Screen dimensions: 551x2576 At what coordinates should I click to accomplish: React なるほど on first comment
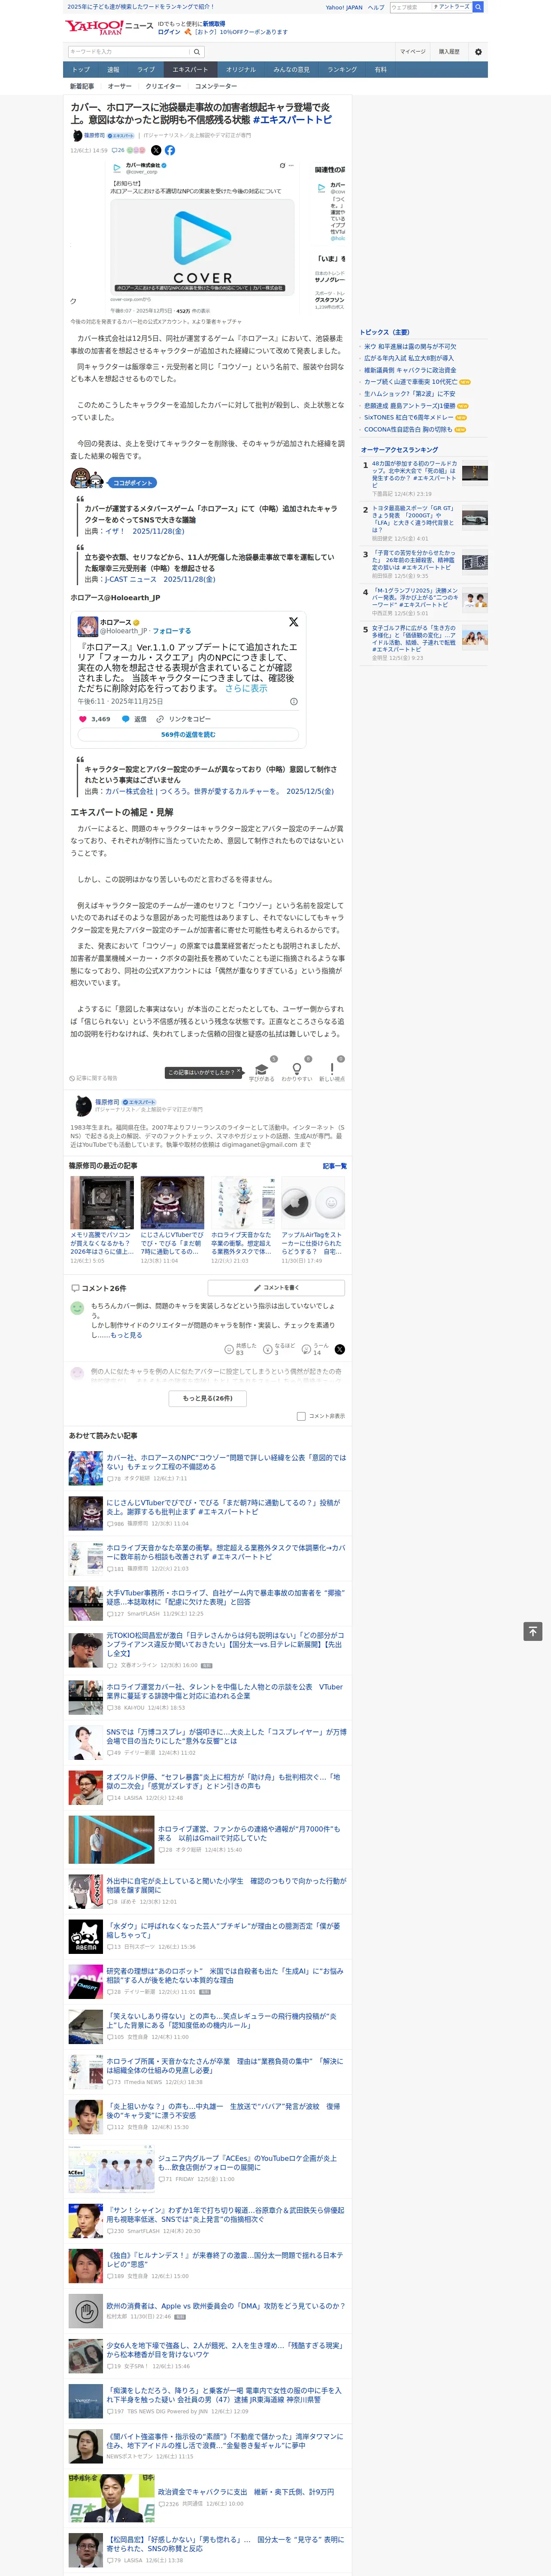(x=280, y=1349)
